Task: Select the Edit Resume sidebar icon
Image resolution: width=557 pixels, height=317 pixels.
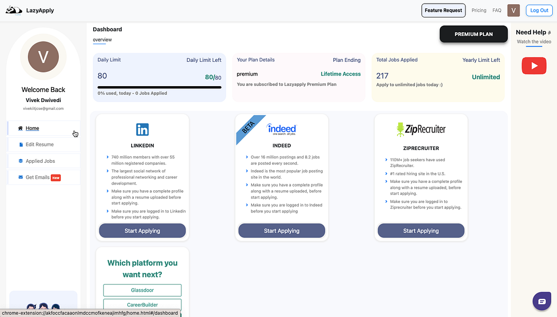Action: click(20, 144)
